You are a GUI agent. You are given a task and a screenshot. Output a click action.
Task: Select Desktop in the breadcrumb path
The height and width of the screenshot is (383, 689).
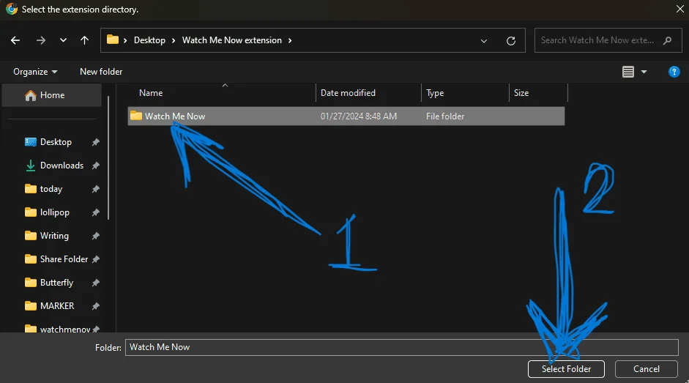(x=149, y=40)
